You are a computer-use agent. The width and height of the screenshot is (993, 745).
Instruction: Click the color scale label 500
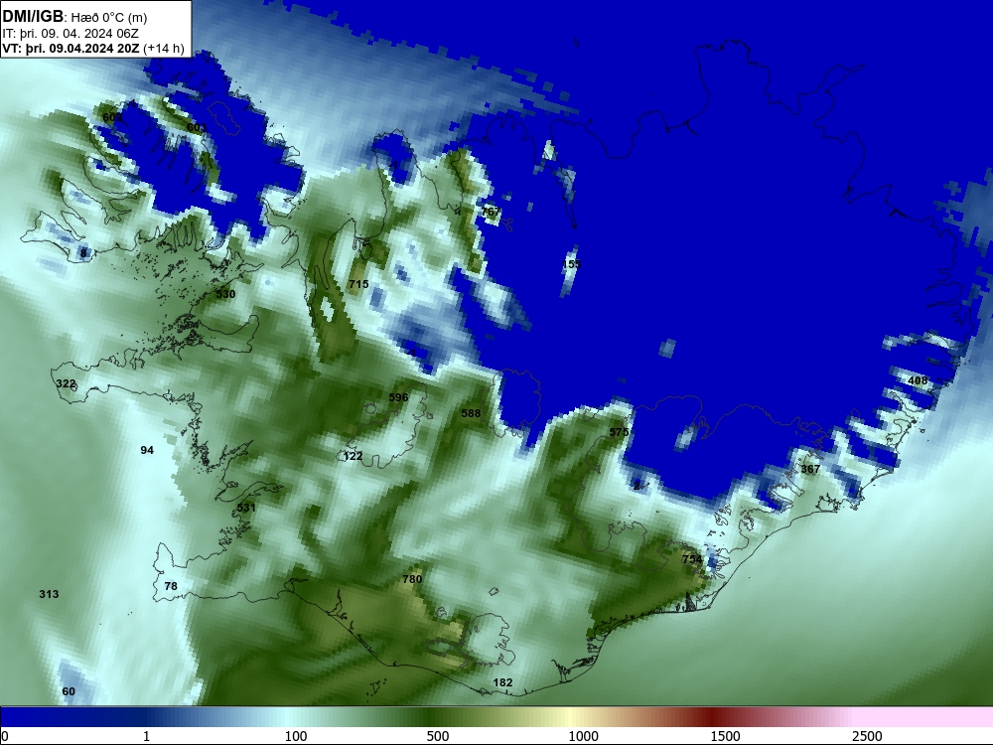438,736
